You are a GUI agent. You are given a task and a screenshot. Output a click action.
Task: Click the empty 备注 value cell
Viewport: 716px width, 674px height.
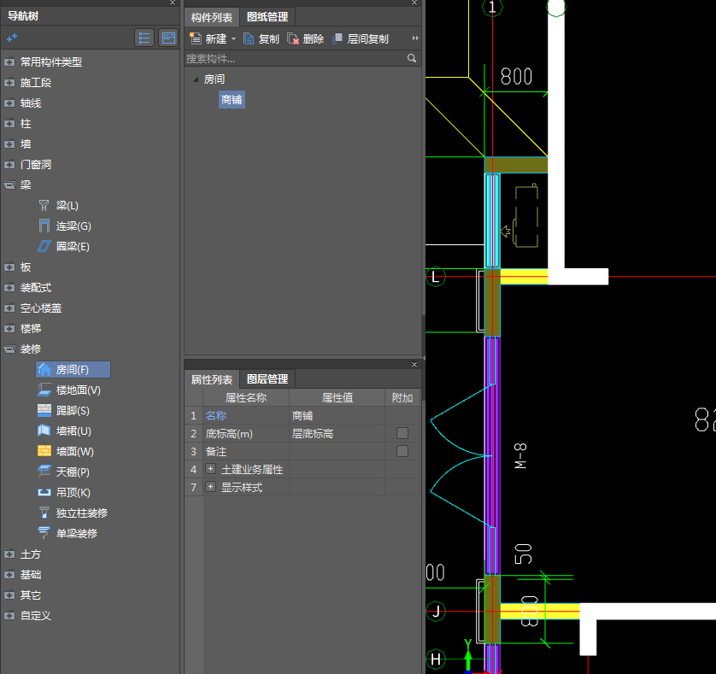pyautogui.click(x=337, y=452)
